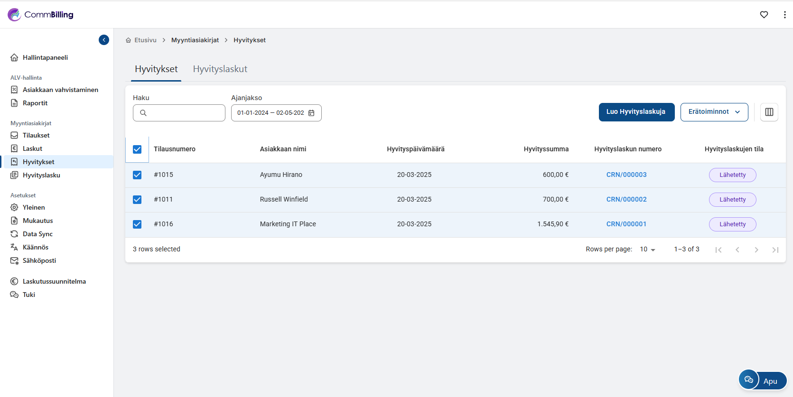Expand the Erätoiminnot dropdown
The height and width of the screenshot is (397, 793).
pyautogui.click(x=714, y=112)
